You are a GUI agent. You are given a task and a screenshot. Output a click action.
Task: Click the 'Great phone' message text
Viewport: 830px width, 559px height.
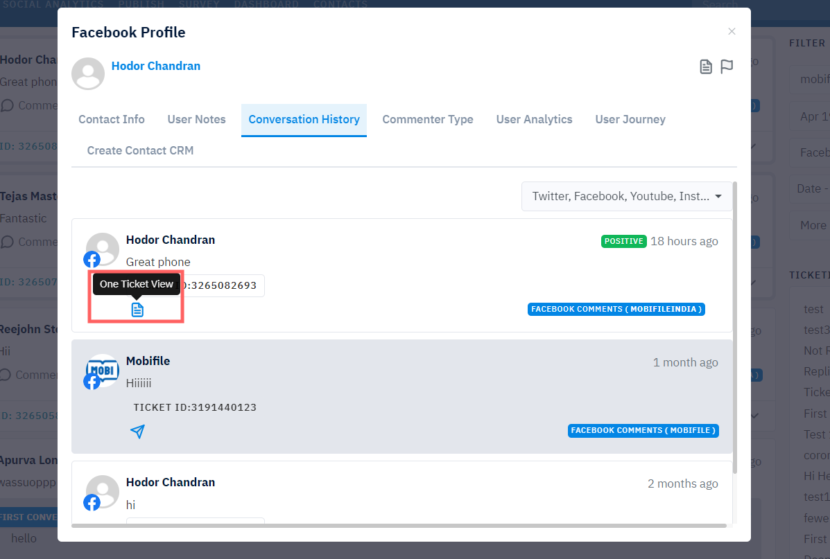(x=157, y=263)
